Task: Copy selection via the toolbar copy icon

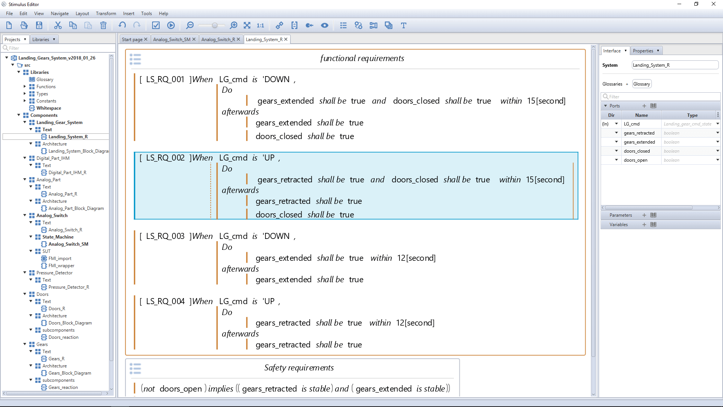Action: click(x=73, y=25)
